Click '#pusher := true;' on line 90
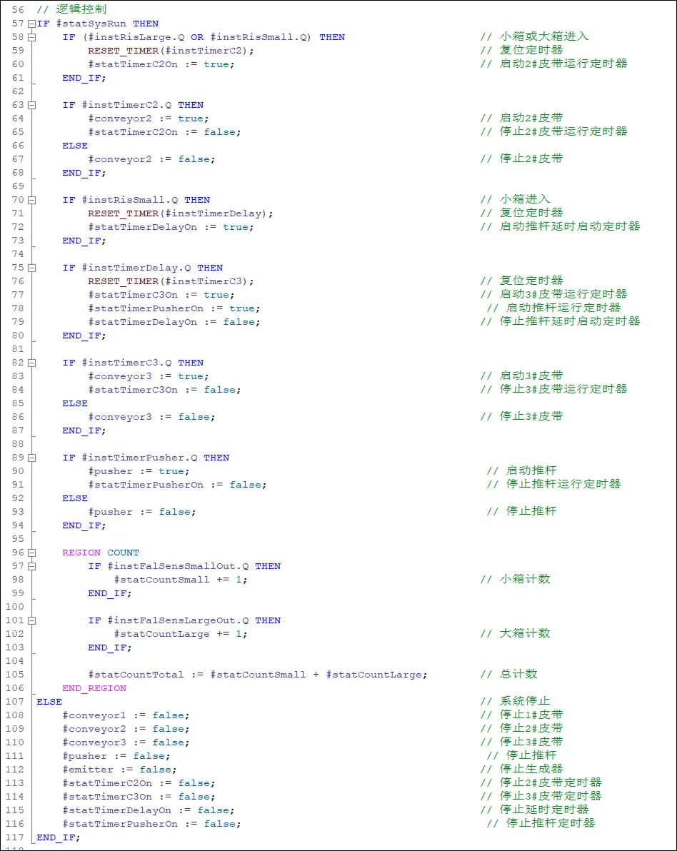677x851 pixels. pos(139,472)
